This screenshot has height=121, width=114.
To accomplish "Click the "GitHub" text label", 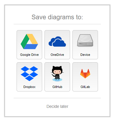I will pos(57,87).
